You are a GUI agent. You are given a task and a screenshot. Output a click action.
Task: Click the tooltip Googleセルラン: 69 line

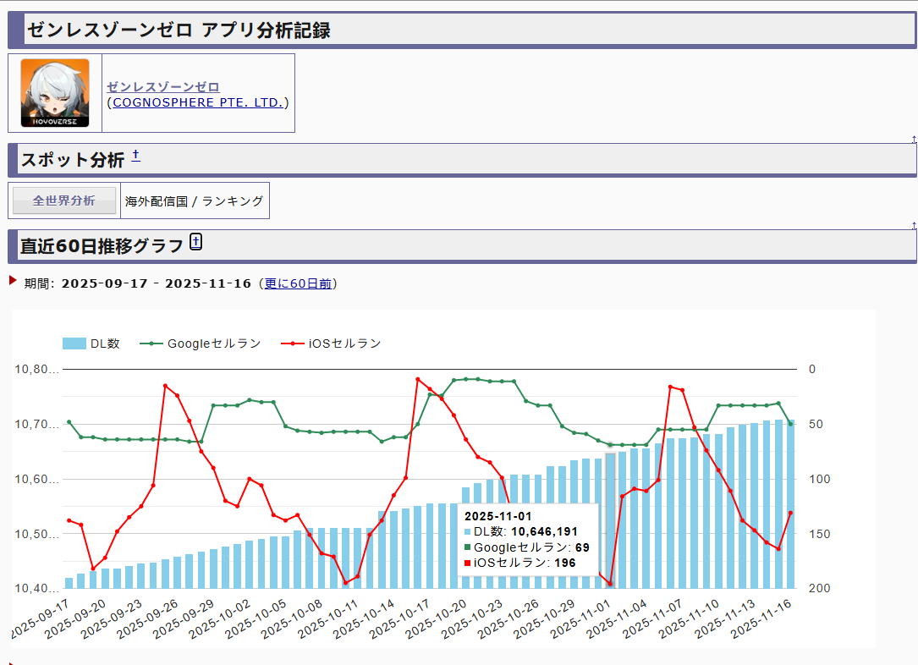click(527, 547)
